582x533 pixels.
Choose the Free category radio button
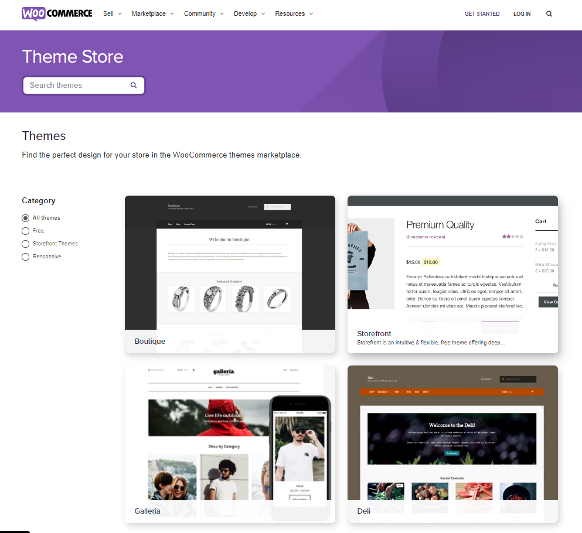pos(25,231)
